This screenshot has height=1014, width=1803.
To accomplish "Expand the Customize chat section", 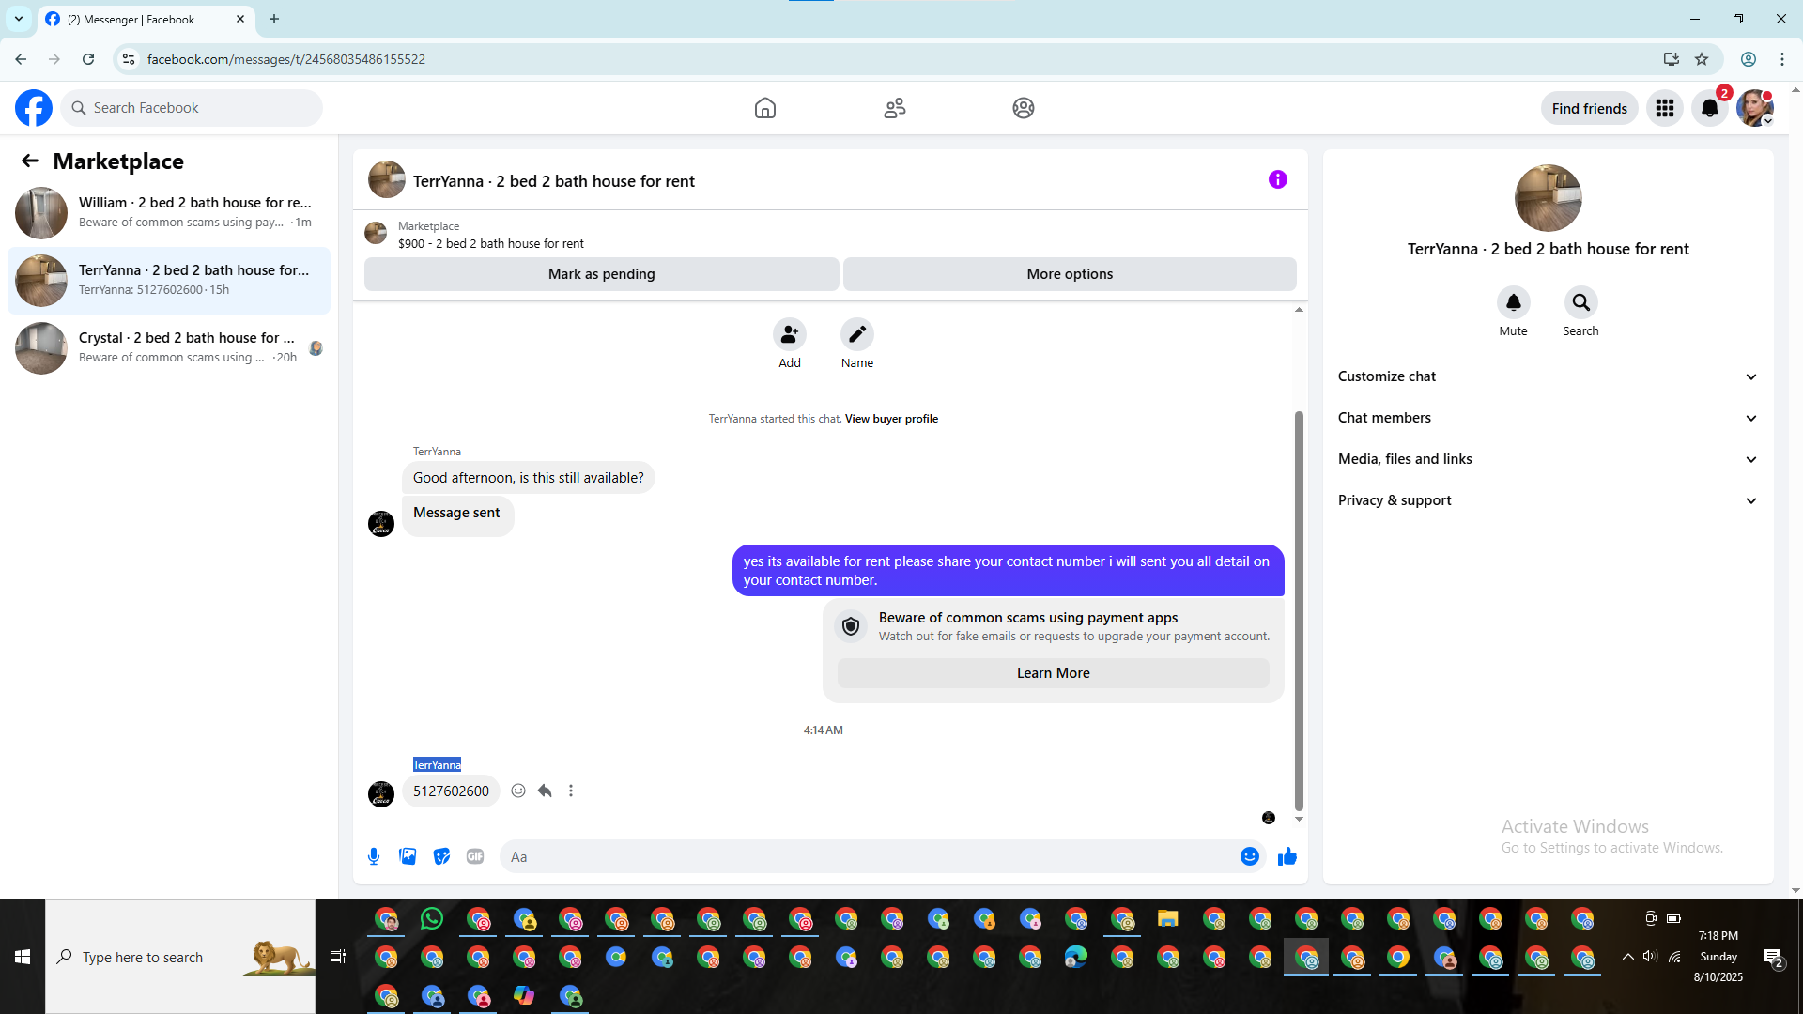I will click(x=1547, y=376).
